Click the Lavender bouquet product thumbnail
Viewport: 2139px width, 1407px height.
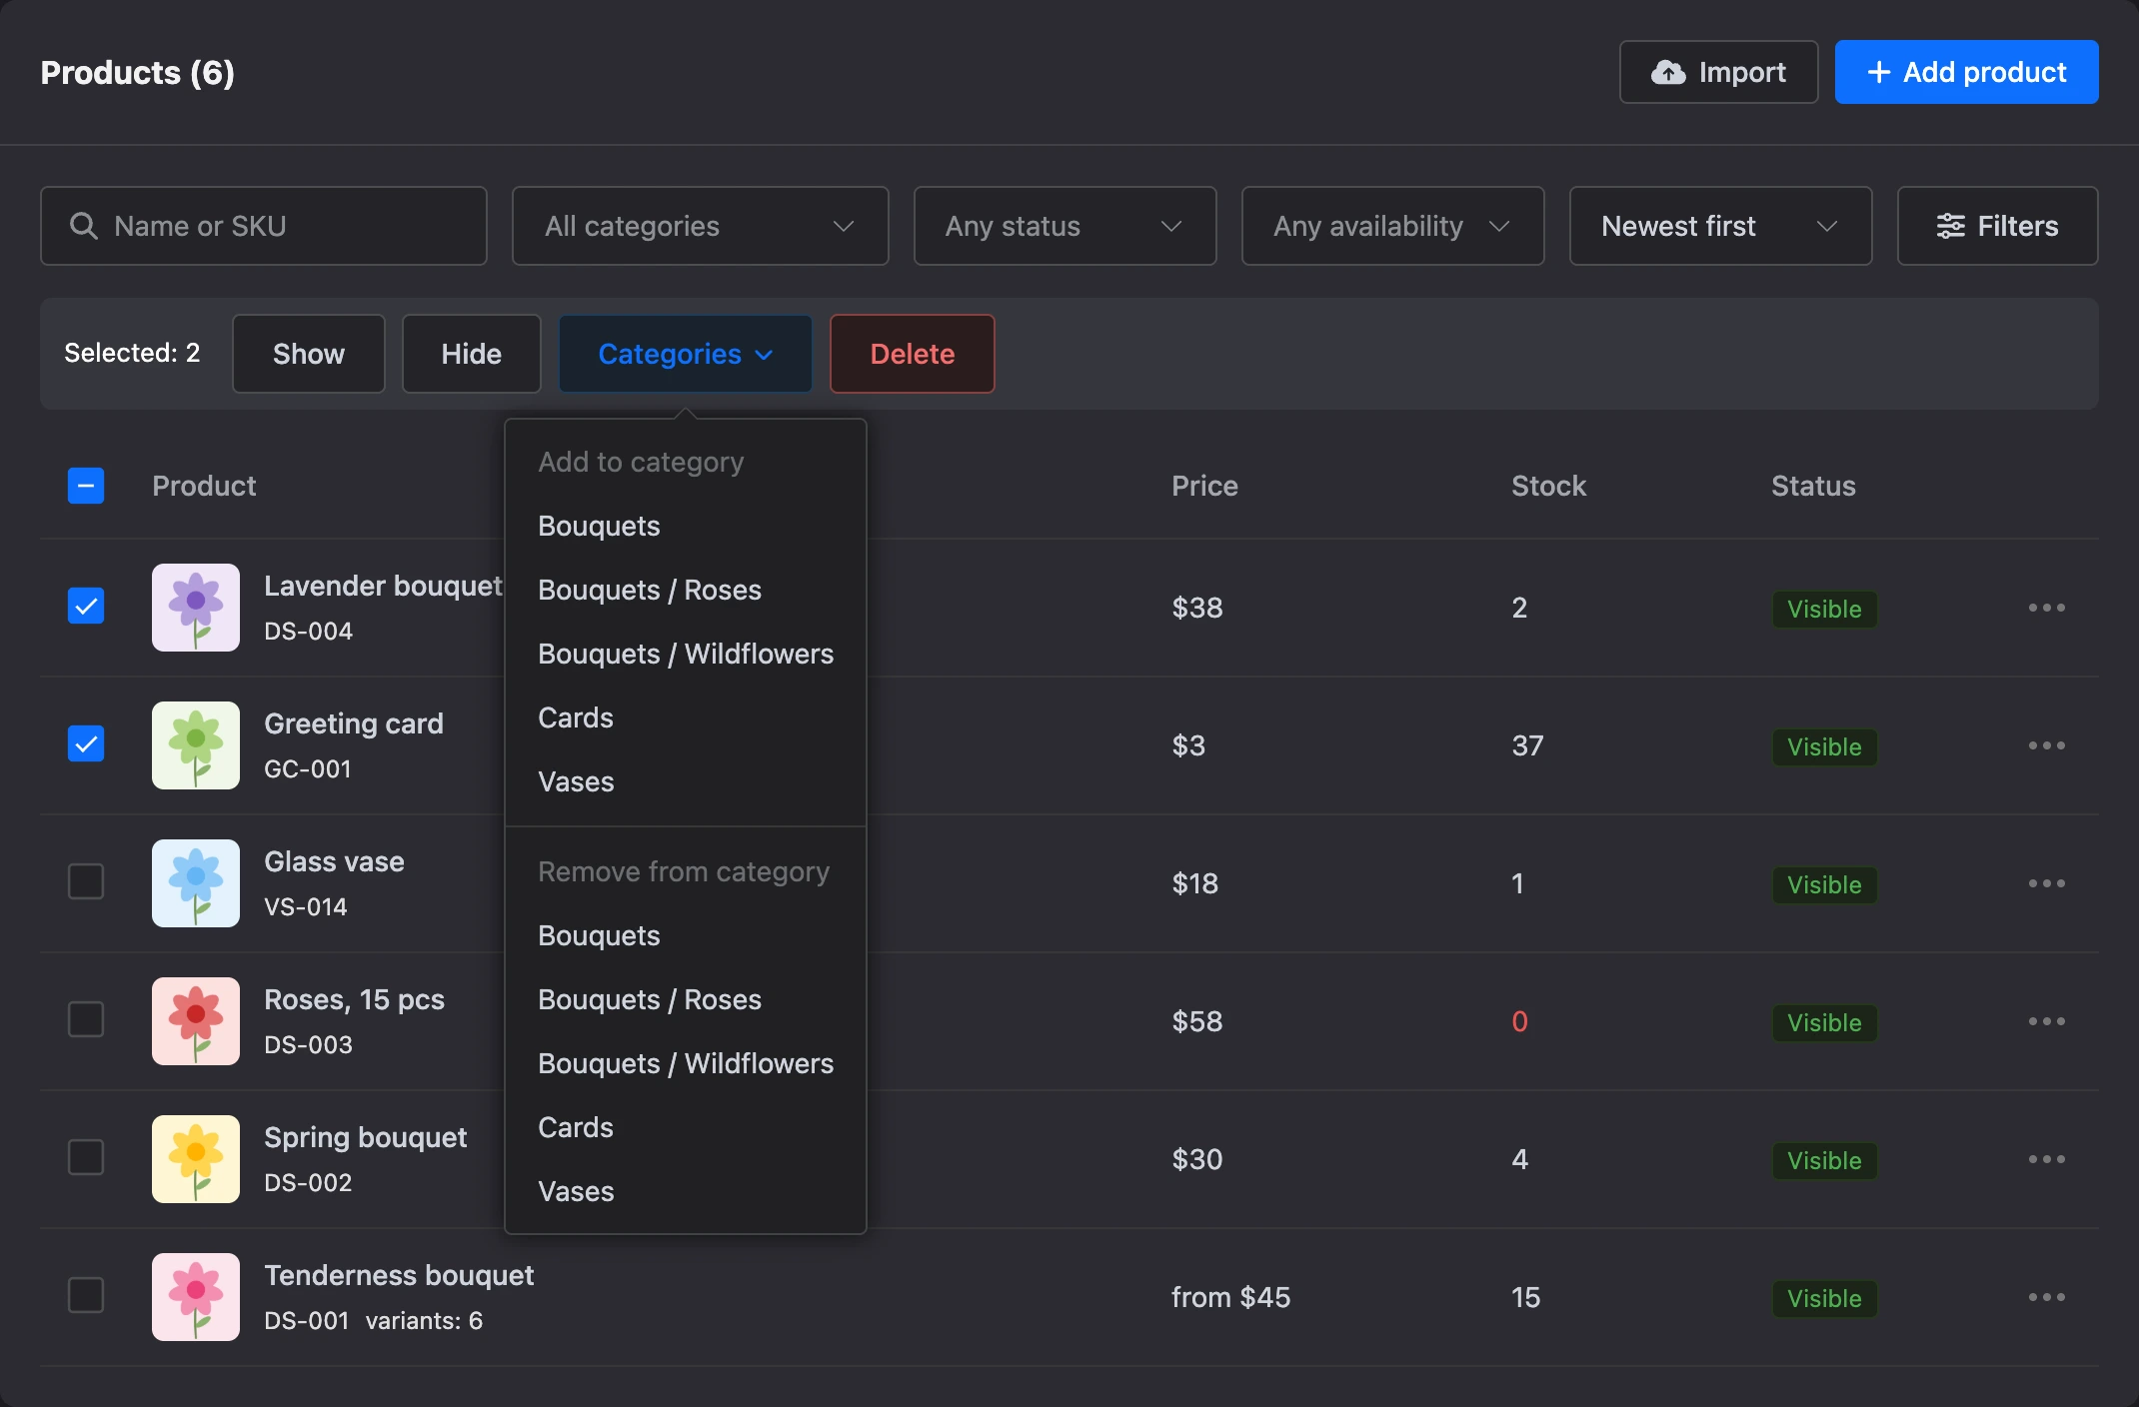tap(196, 608)
